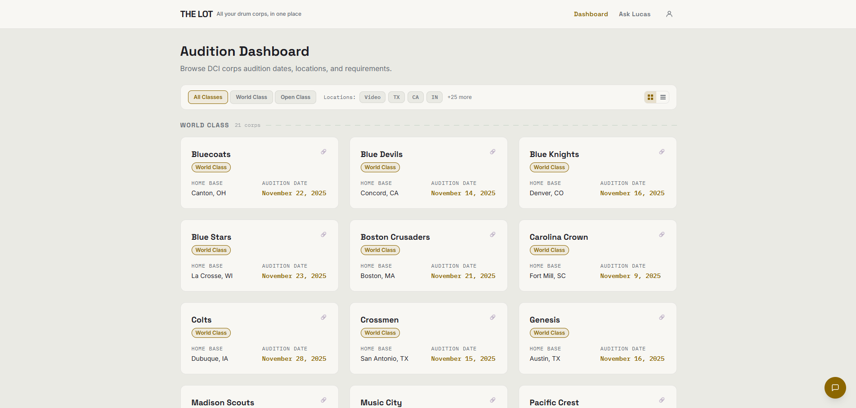856x408 pixels.
Task: Open the Pacific Crest card title
Action: click(554, 403)
